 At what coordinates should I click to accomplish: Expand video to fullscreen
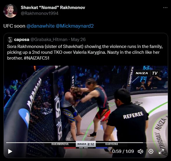[161, 151]
